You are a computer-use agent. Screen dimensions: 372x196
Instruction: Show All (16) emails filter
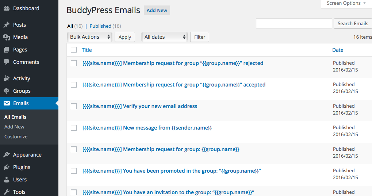75,26
